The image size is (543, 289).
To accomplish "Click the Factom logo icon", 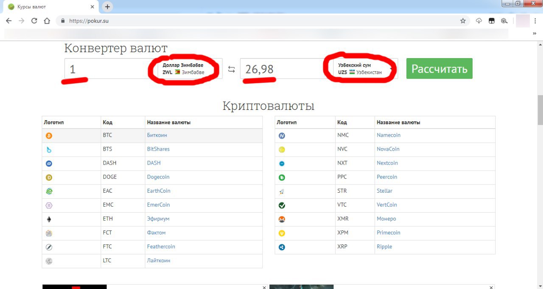I will coord(49,233).
